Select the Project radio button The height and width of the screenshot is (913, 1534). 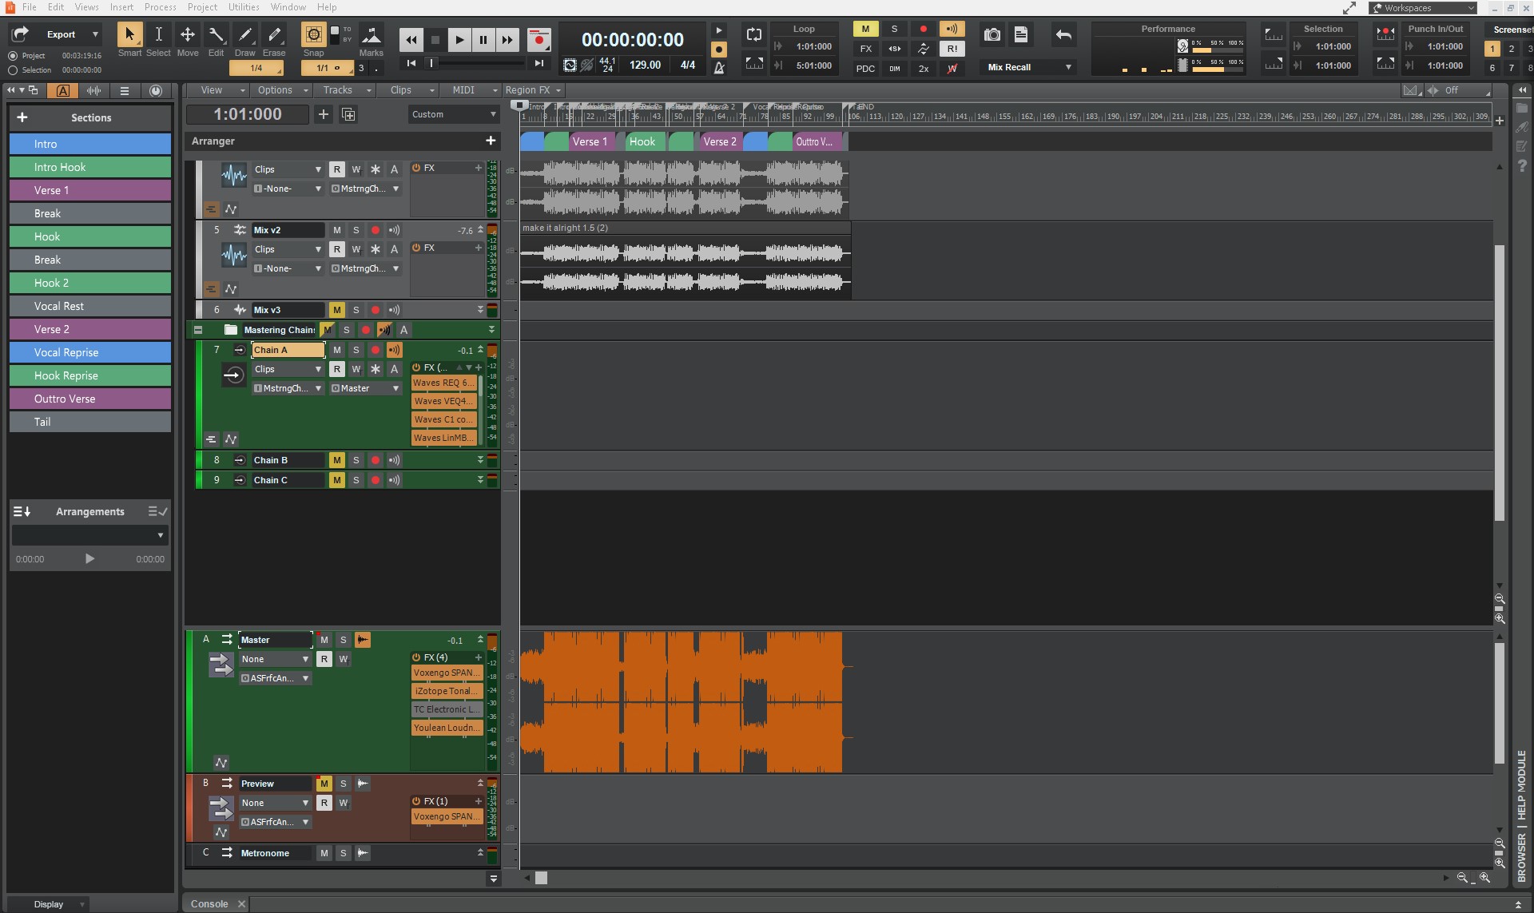[x=13, y=56]
